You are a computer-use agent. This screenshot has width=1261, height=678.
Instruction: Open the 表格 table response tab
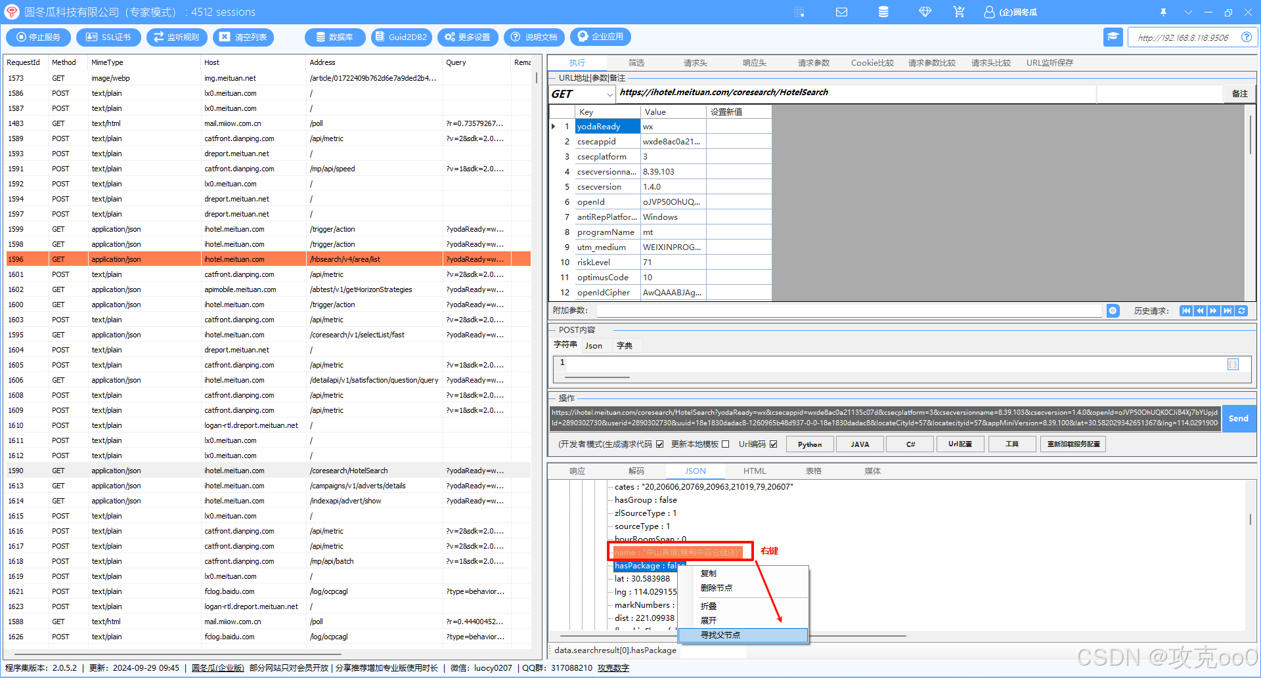pos(814,471)
